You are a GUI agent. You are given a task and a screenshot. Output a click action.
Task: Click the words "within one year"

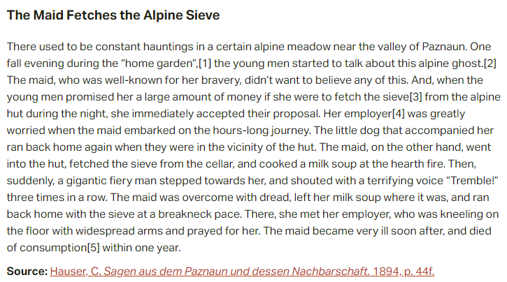[x=134, y=247]
